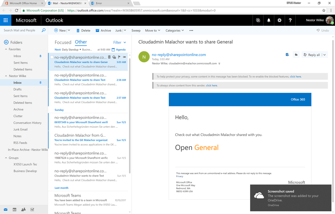Open the Filter dropdown in the message list
The height and width of the screenshot is (214, 335).
[x=119, y=43]
